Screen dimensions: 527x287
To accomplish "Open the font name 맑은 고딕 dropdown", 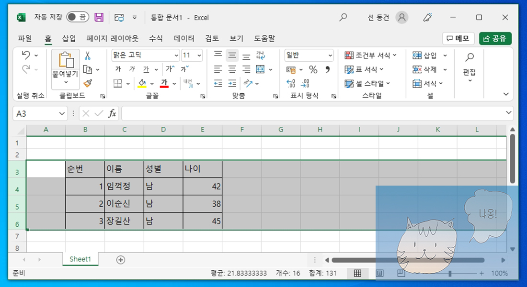I will tap(176, 55).
